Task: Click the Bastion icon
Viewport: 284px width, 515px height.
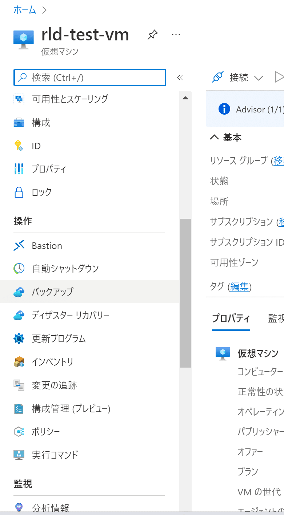Action: pyautogui.click(x=19, y=246)
